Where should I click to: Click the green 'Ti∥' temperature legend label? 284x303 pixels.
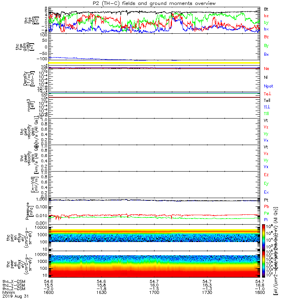pos(267,114)
